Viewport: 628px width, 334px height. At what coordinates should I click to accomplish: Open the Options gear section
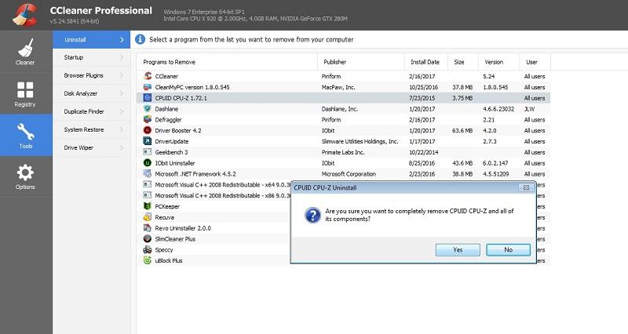pyautogui.click(x=25, y=176)
